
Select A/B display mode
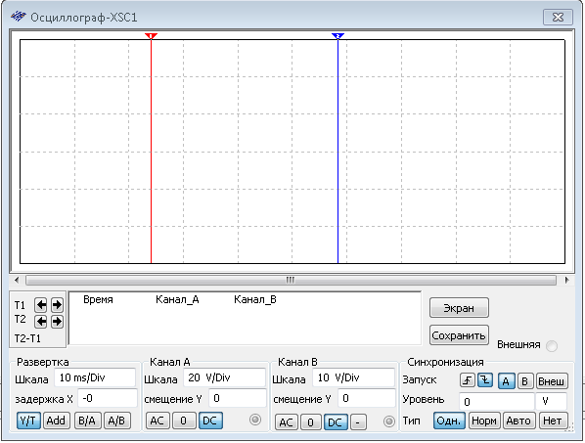[116, 421]
